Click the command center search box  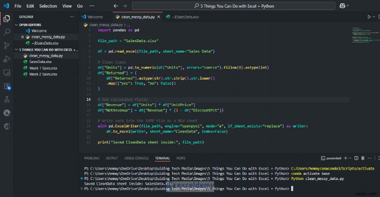pyautogui.click(x=234, y=6)
